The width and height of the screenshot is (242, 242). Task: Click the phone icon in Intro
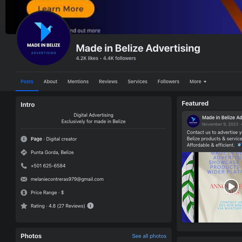pyautogui.click(x=24, y=166)
